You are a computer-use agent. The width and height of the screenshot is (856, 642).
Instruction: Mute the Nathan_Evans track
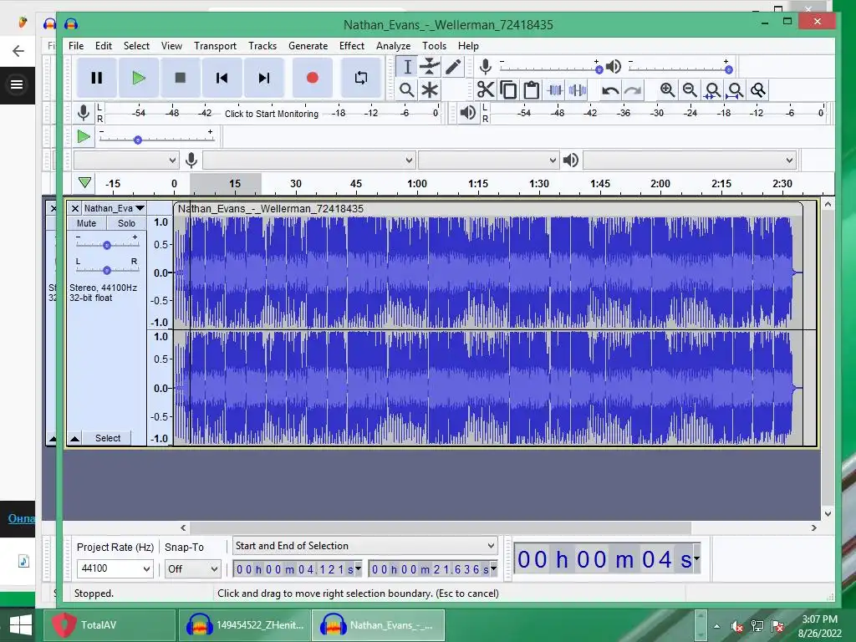tap(86, 223)
